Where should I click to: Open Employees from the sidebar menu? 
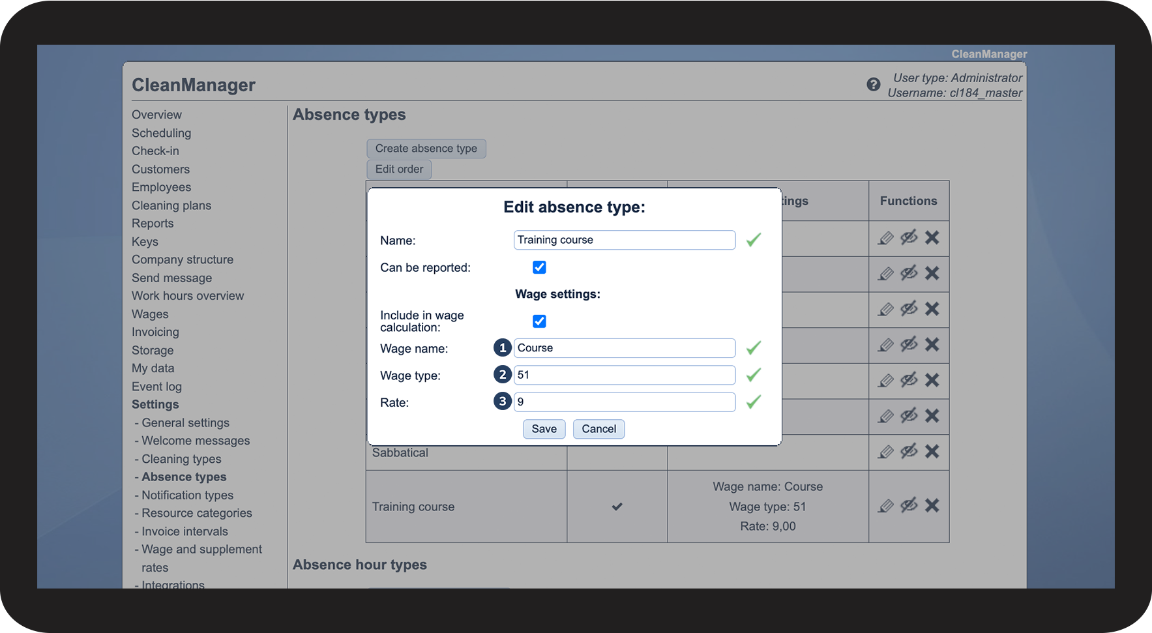tap(161, 187)
